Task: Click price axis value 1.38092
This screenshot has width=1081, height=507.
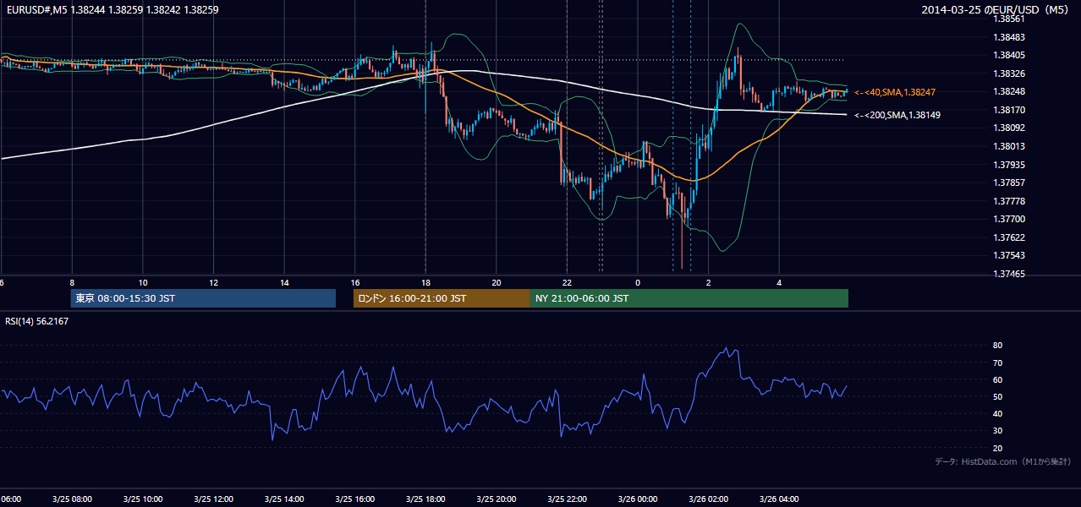Action: [x=1009, y=128]
